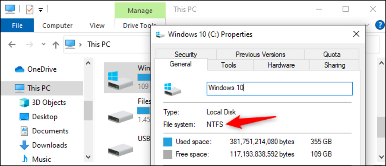Viewport: 386px width, 166px height.
Task: Click the Downloads blue arrow icon
Action: [x=24, y=145]
